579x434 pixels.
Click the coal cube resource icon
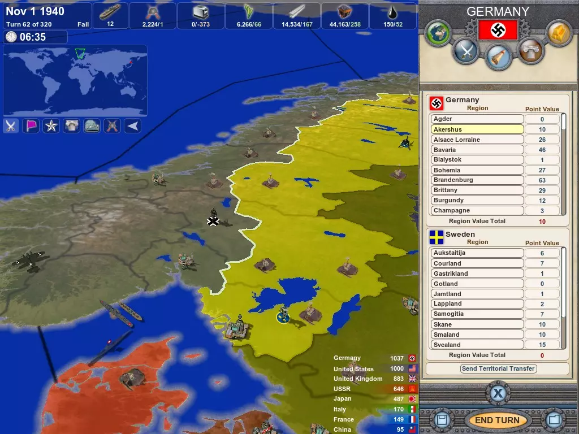[345, 12]
